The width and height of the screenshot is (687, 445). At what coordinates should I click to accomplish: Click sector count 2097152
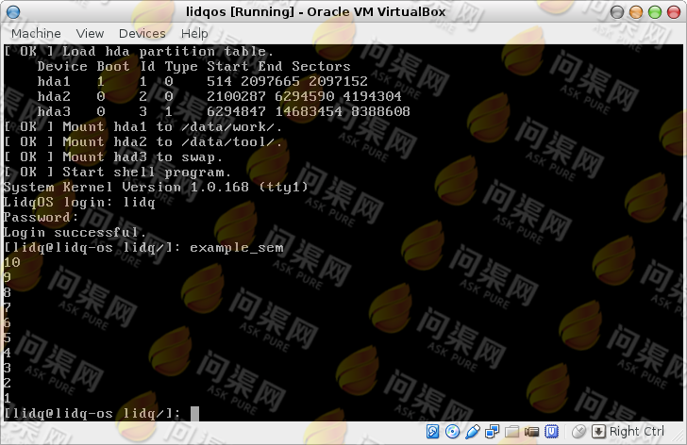point(338,82)
